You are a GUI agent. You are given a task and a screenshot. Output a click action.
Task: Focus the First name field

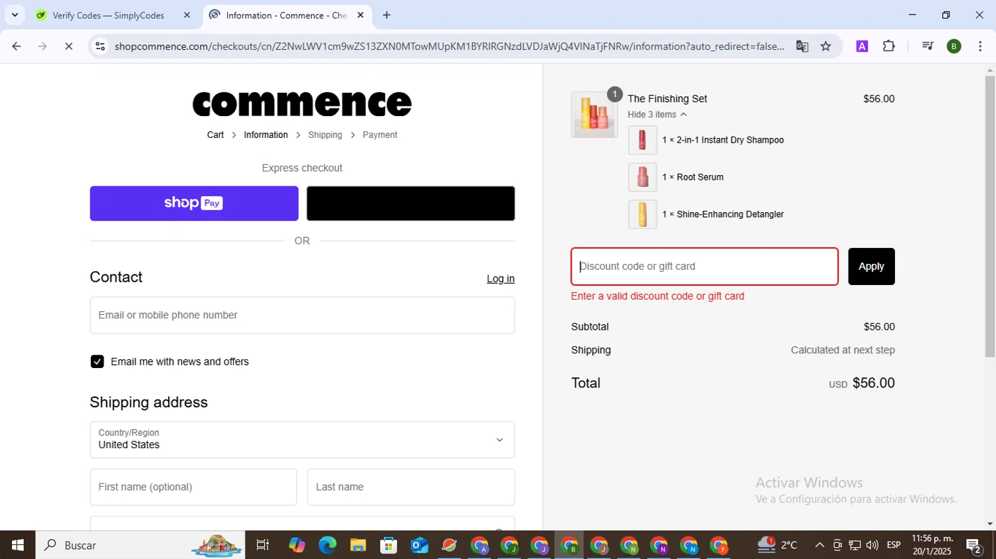tap(193, 487)
